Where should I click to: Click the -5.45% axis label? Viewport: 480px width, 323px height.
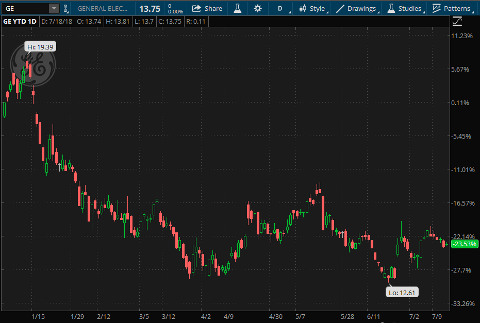[x=461, y=136]
